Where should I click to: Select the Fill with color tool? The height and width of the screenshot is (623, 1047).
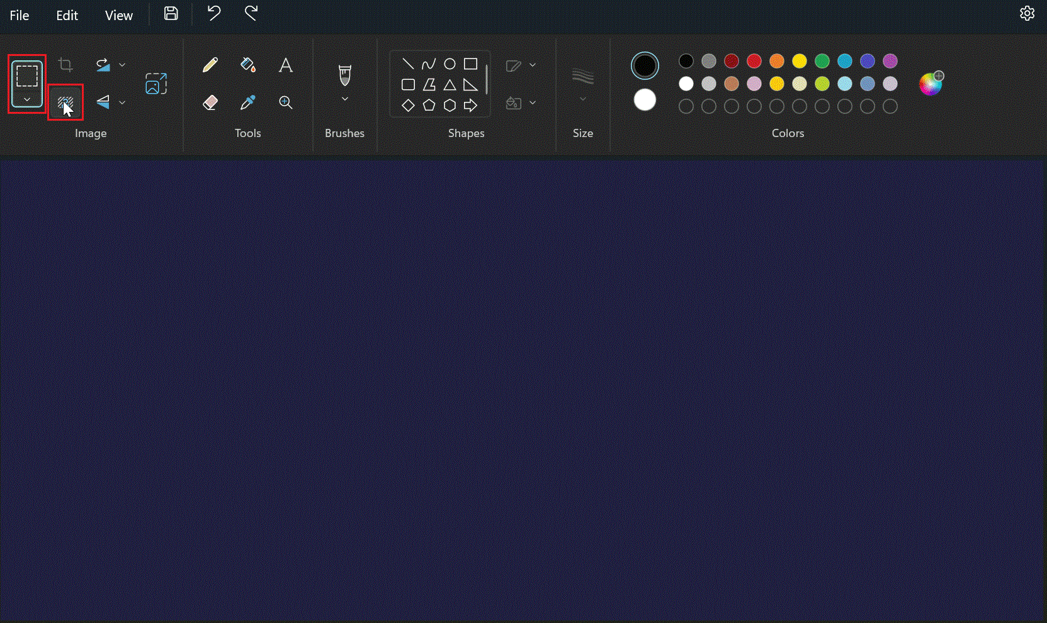[x=247, y=64]
